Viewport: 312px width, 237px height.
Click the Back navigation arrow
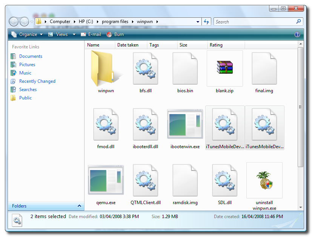[x=14, y=22]
